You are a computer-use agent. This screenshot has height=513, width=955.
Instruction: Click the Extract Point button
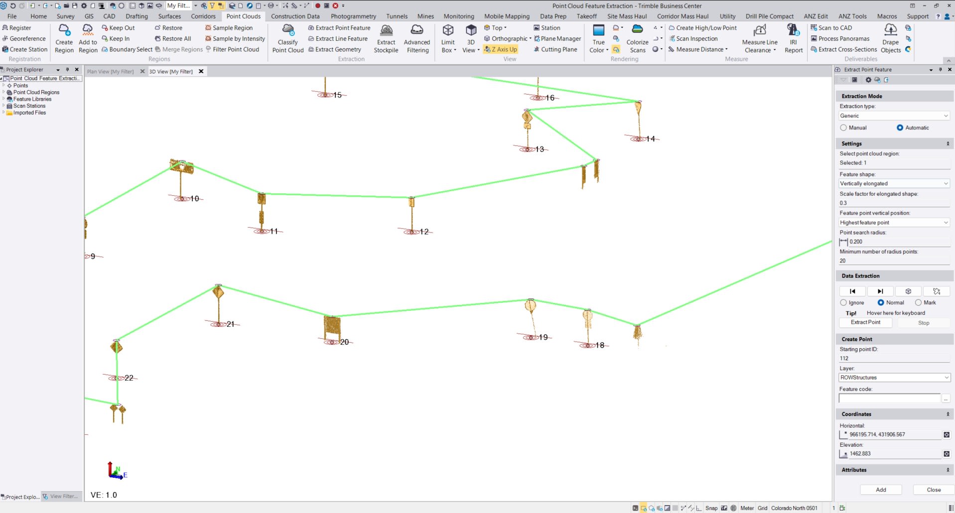pyautogui.click(x=865, y=323)
